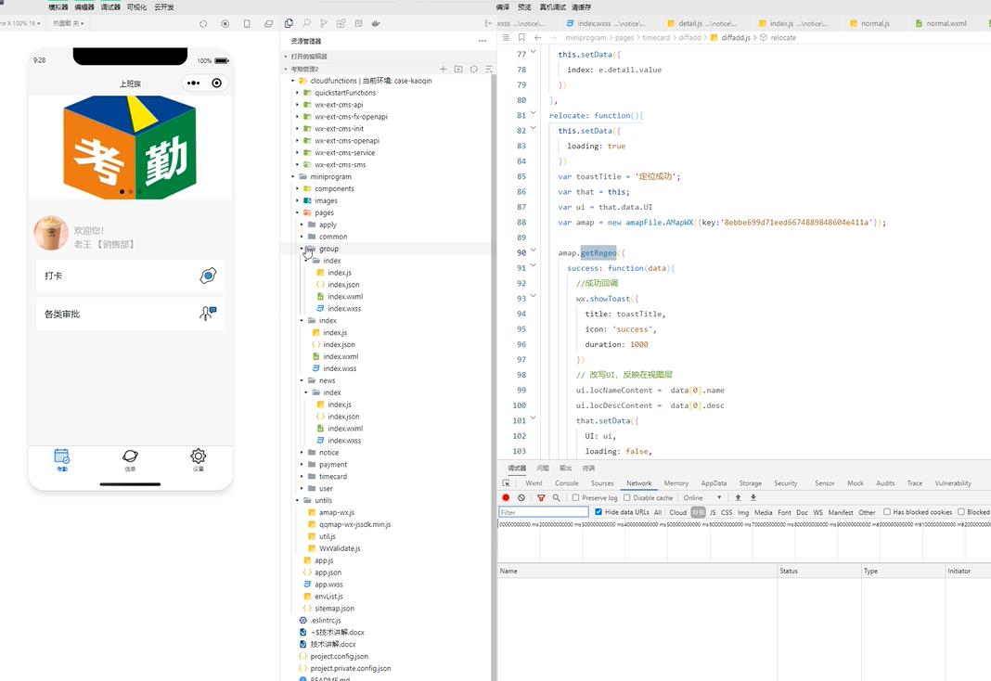Click the export HAR download arrow icon
Screen dimensions: 991x681
(x=753, y=498)
